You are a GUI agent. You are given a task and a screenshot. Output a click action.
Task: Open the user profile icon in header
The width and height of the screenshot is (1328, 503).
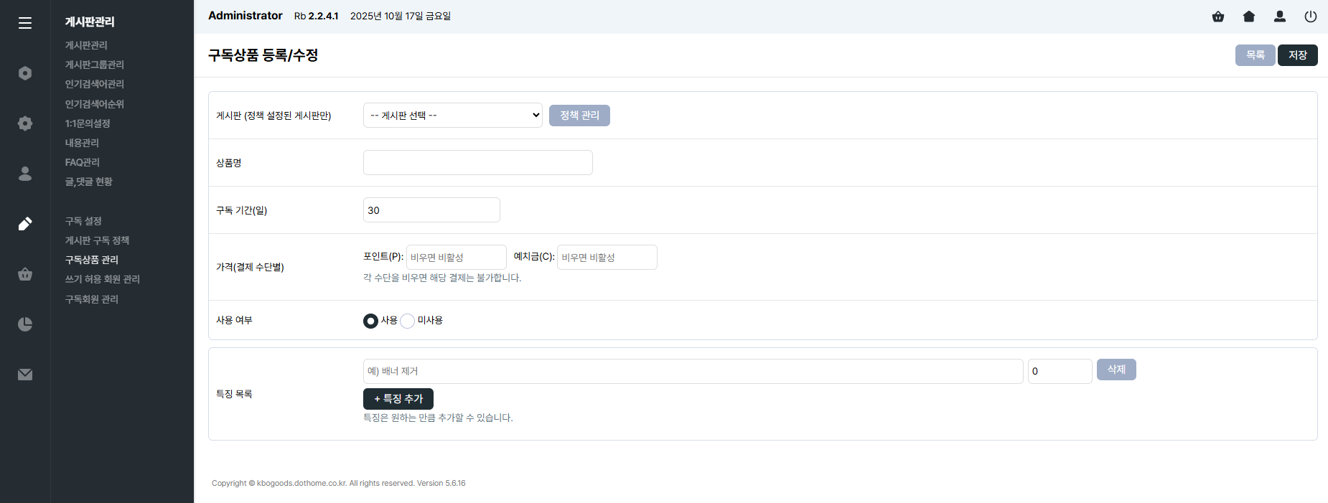coord(1280,17)
